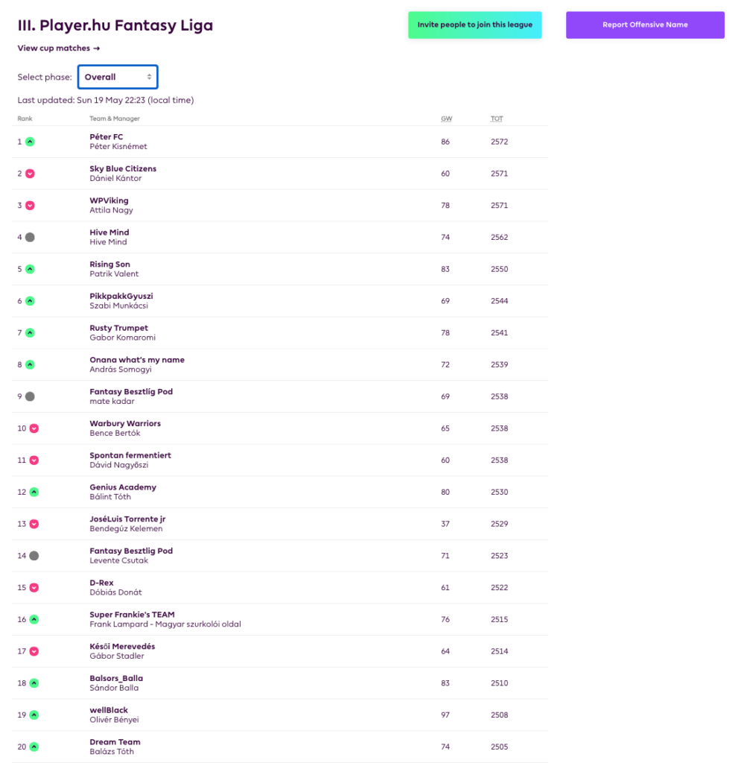Click grey unchanged indicator beside rank 4
Image resolution: width=747 pixels, height=763 pixels.
[x=30, y=237]
